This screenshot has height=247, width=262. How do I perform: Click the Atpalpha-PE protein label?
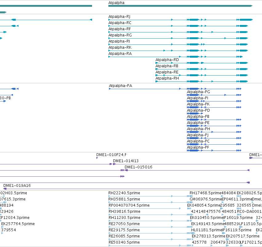(198, 123)
